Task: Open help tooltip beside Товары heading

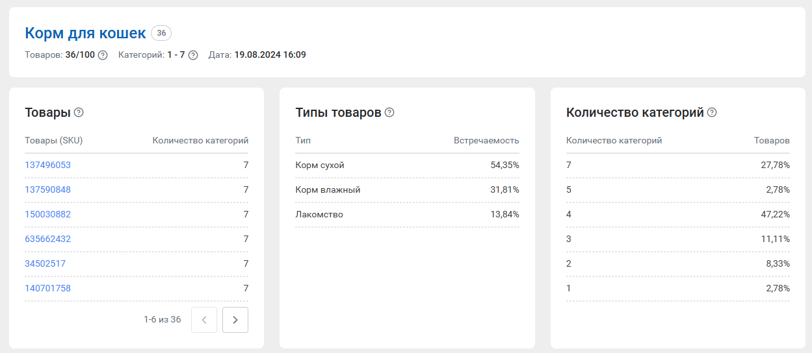Action: click(79, 112)
